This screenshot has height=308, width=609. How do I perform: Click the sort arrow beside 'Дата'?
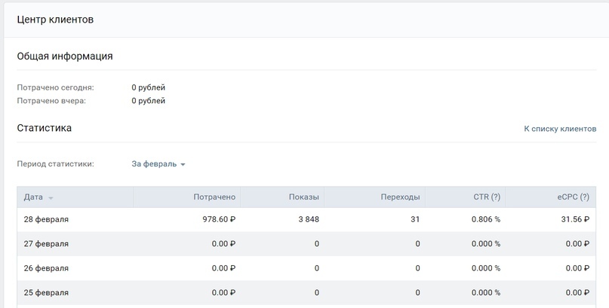[x=51, y=198]
